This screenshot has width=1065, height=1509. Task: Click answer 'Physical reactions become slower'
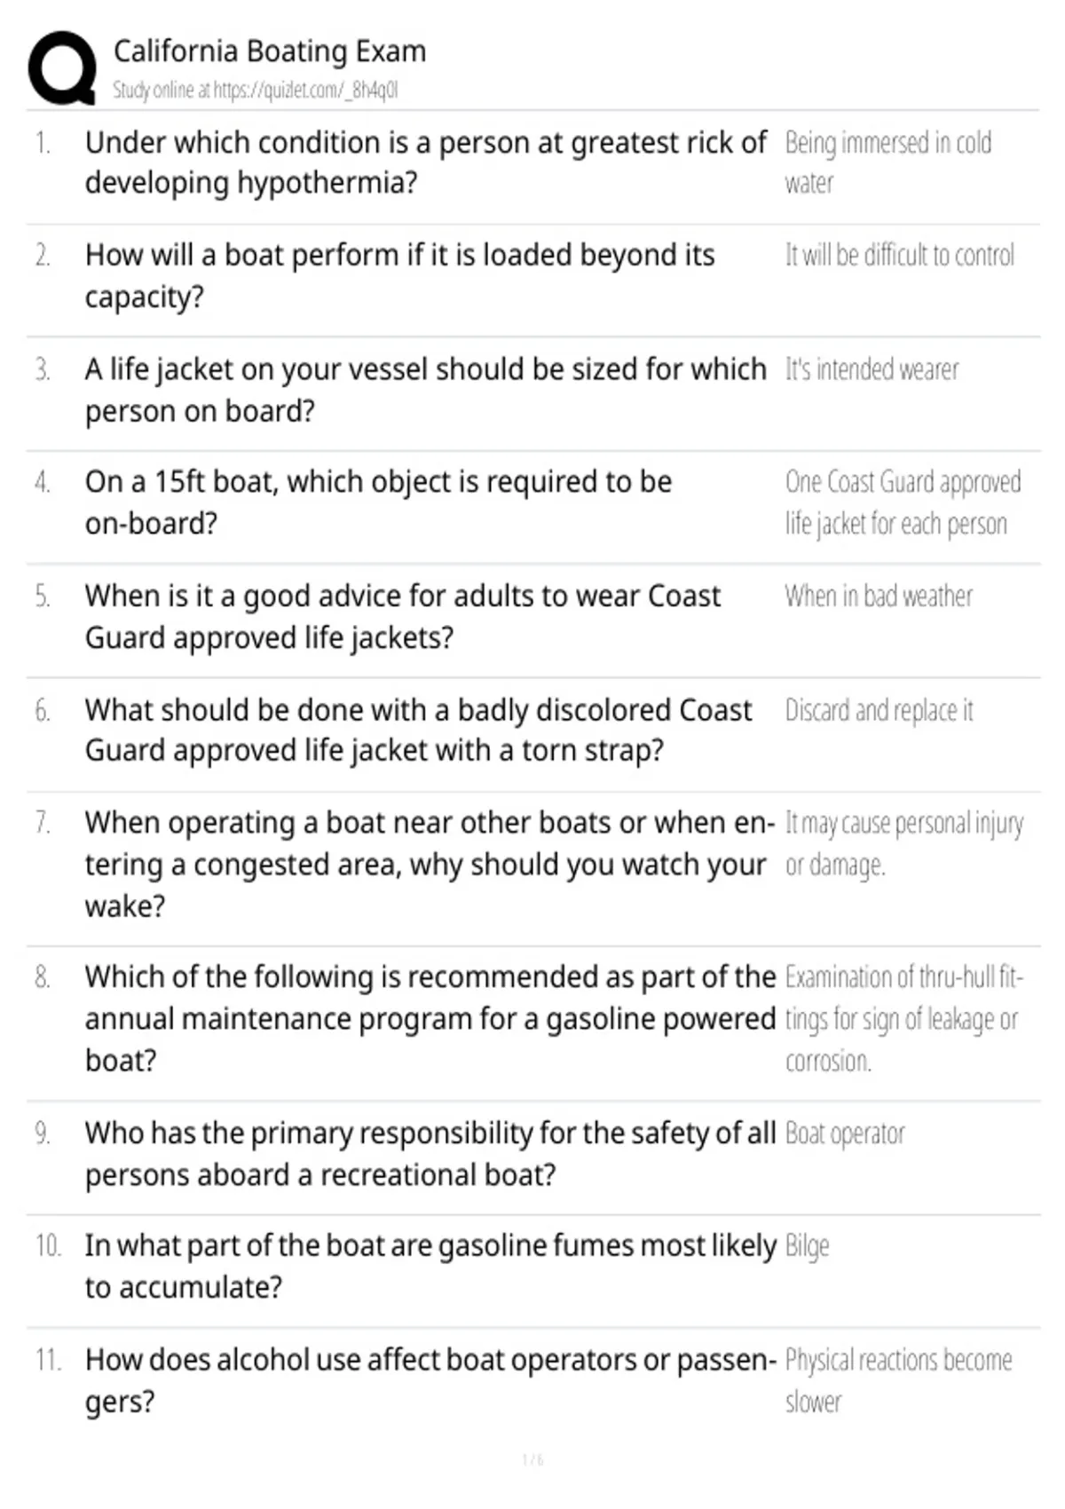point(898,1380)
